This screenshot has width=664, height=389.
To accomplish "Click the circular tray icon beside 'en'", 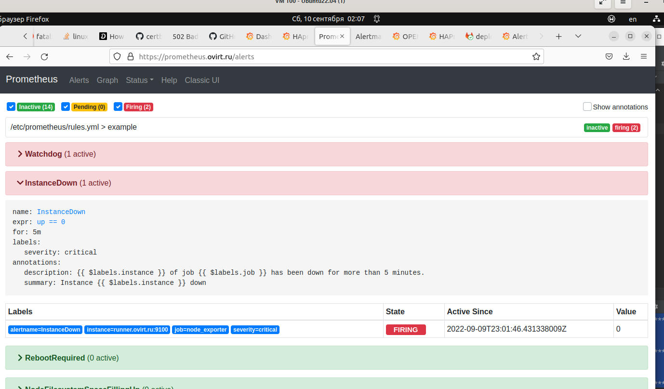I will (611, 19).
